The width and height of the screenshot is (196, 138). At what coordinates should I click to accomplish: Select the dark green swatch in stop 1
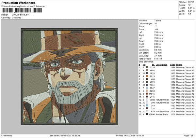pyautogui.click(x=147, y=68)
